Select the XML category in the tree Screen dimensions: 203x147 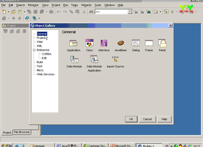pyautogui.click(x=40, y=46)
